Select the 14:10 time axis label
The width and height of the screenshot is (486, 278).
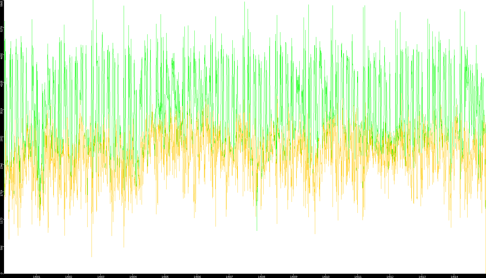(x=326, y=276)
